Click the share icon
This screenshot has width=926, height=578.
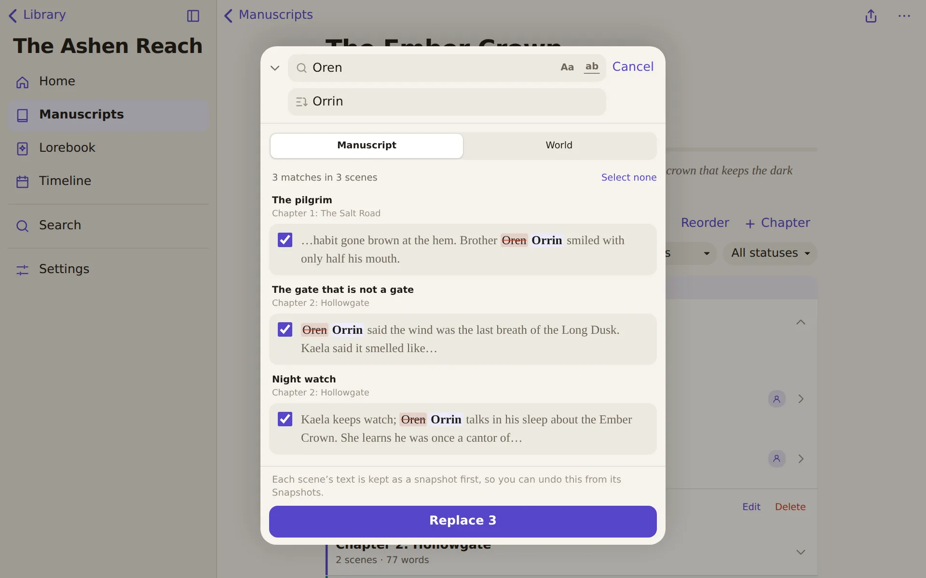pos(871,16)
